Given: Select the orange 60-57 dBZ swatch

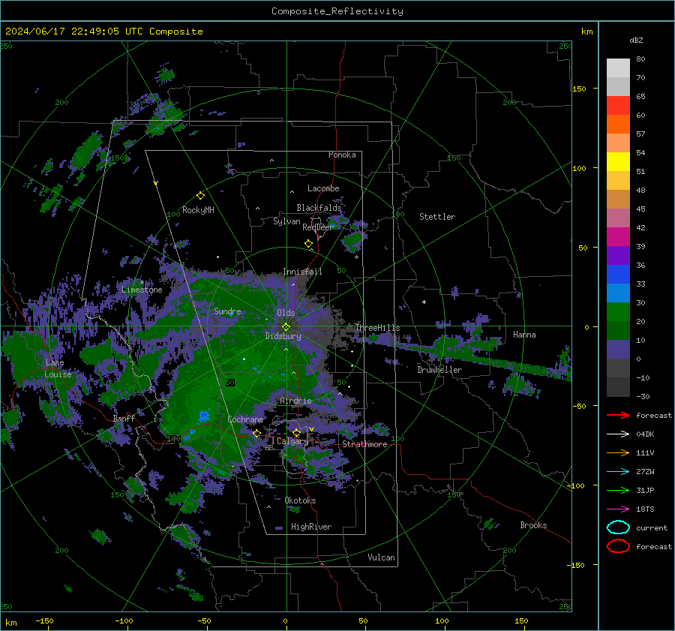Looking at the screenshot, I should (x=618, y=125).
